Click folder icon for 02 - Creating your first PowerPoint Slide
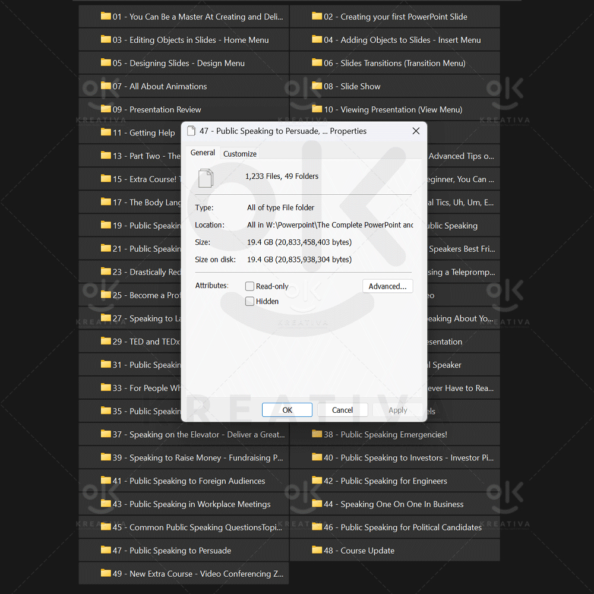594x594 pixels. point(317,17)
